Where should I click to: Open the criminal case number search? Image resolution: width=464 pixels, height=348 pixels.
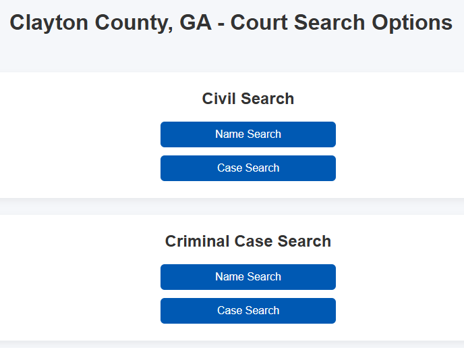[248, 311]
